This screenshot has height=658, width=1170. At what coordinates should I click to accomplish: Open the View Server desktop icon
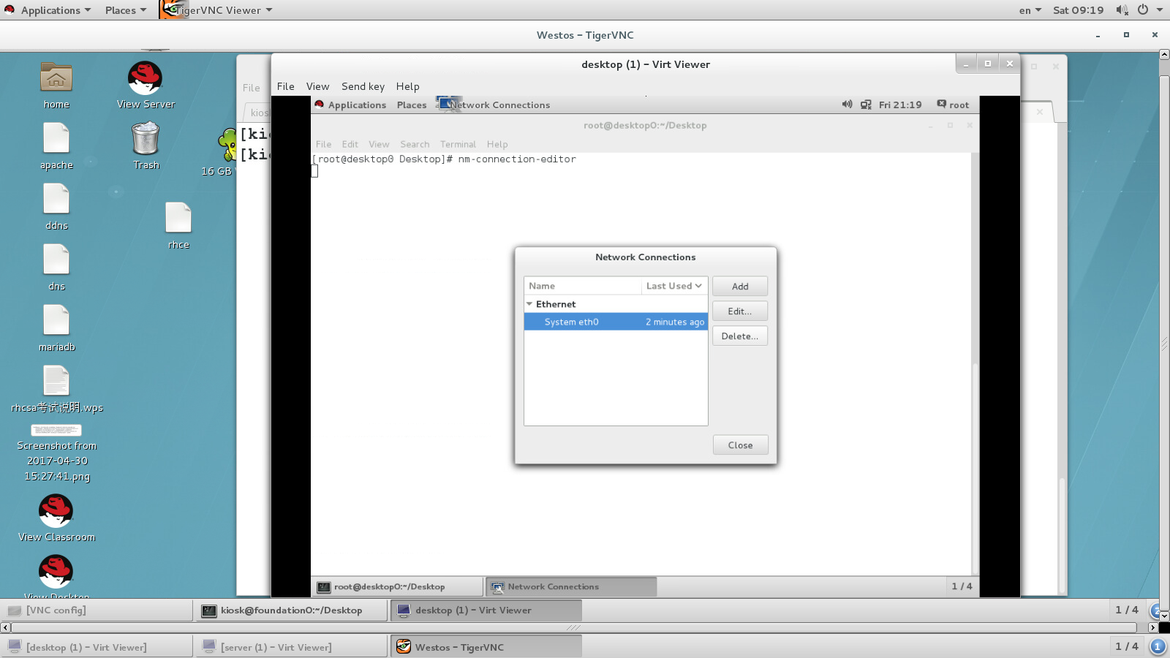pos(145,77)
